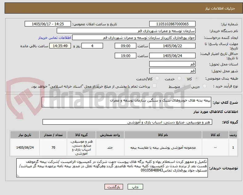Click the buyer notes textarea
This screenshot has width=243, height=195.
point(112,168)
